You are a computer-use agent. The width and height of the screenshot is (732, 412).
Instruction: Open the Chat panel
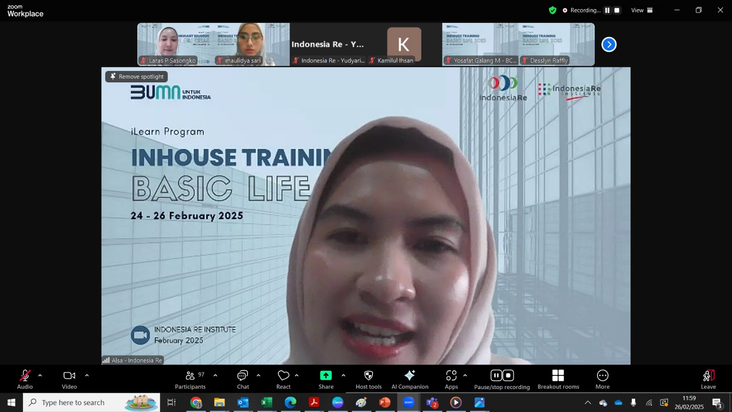(x=243, y=380)
